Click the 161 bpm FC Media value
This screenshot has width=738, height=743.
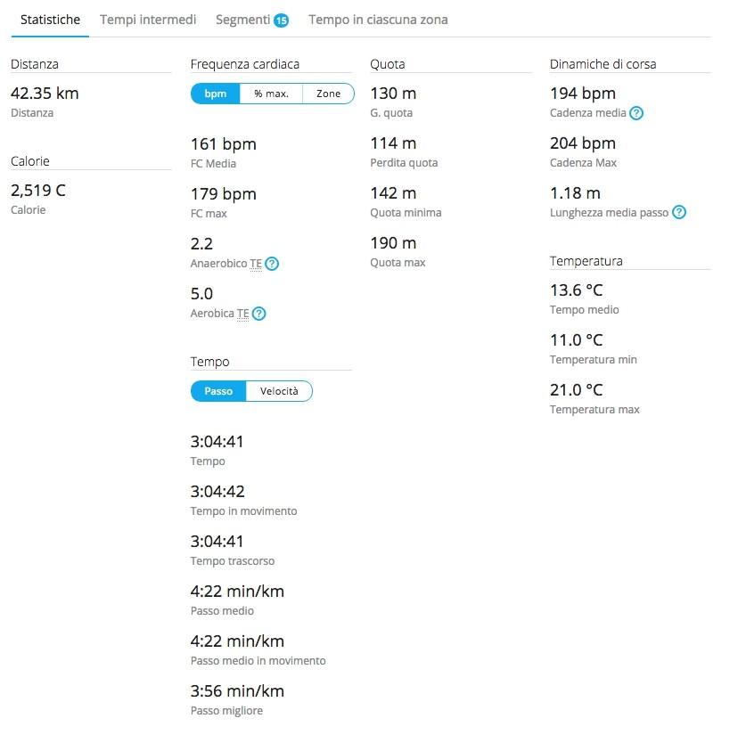pyautogui.click(x=223, y=143)
